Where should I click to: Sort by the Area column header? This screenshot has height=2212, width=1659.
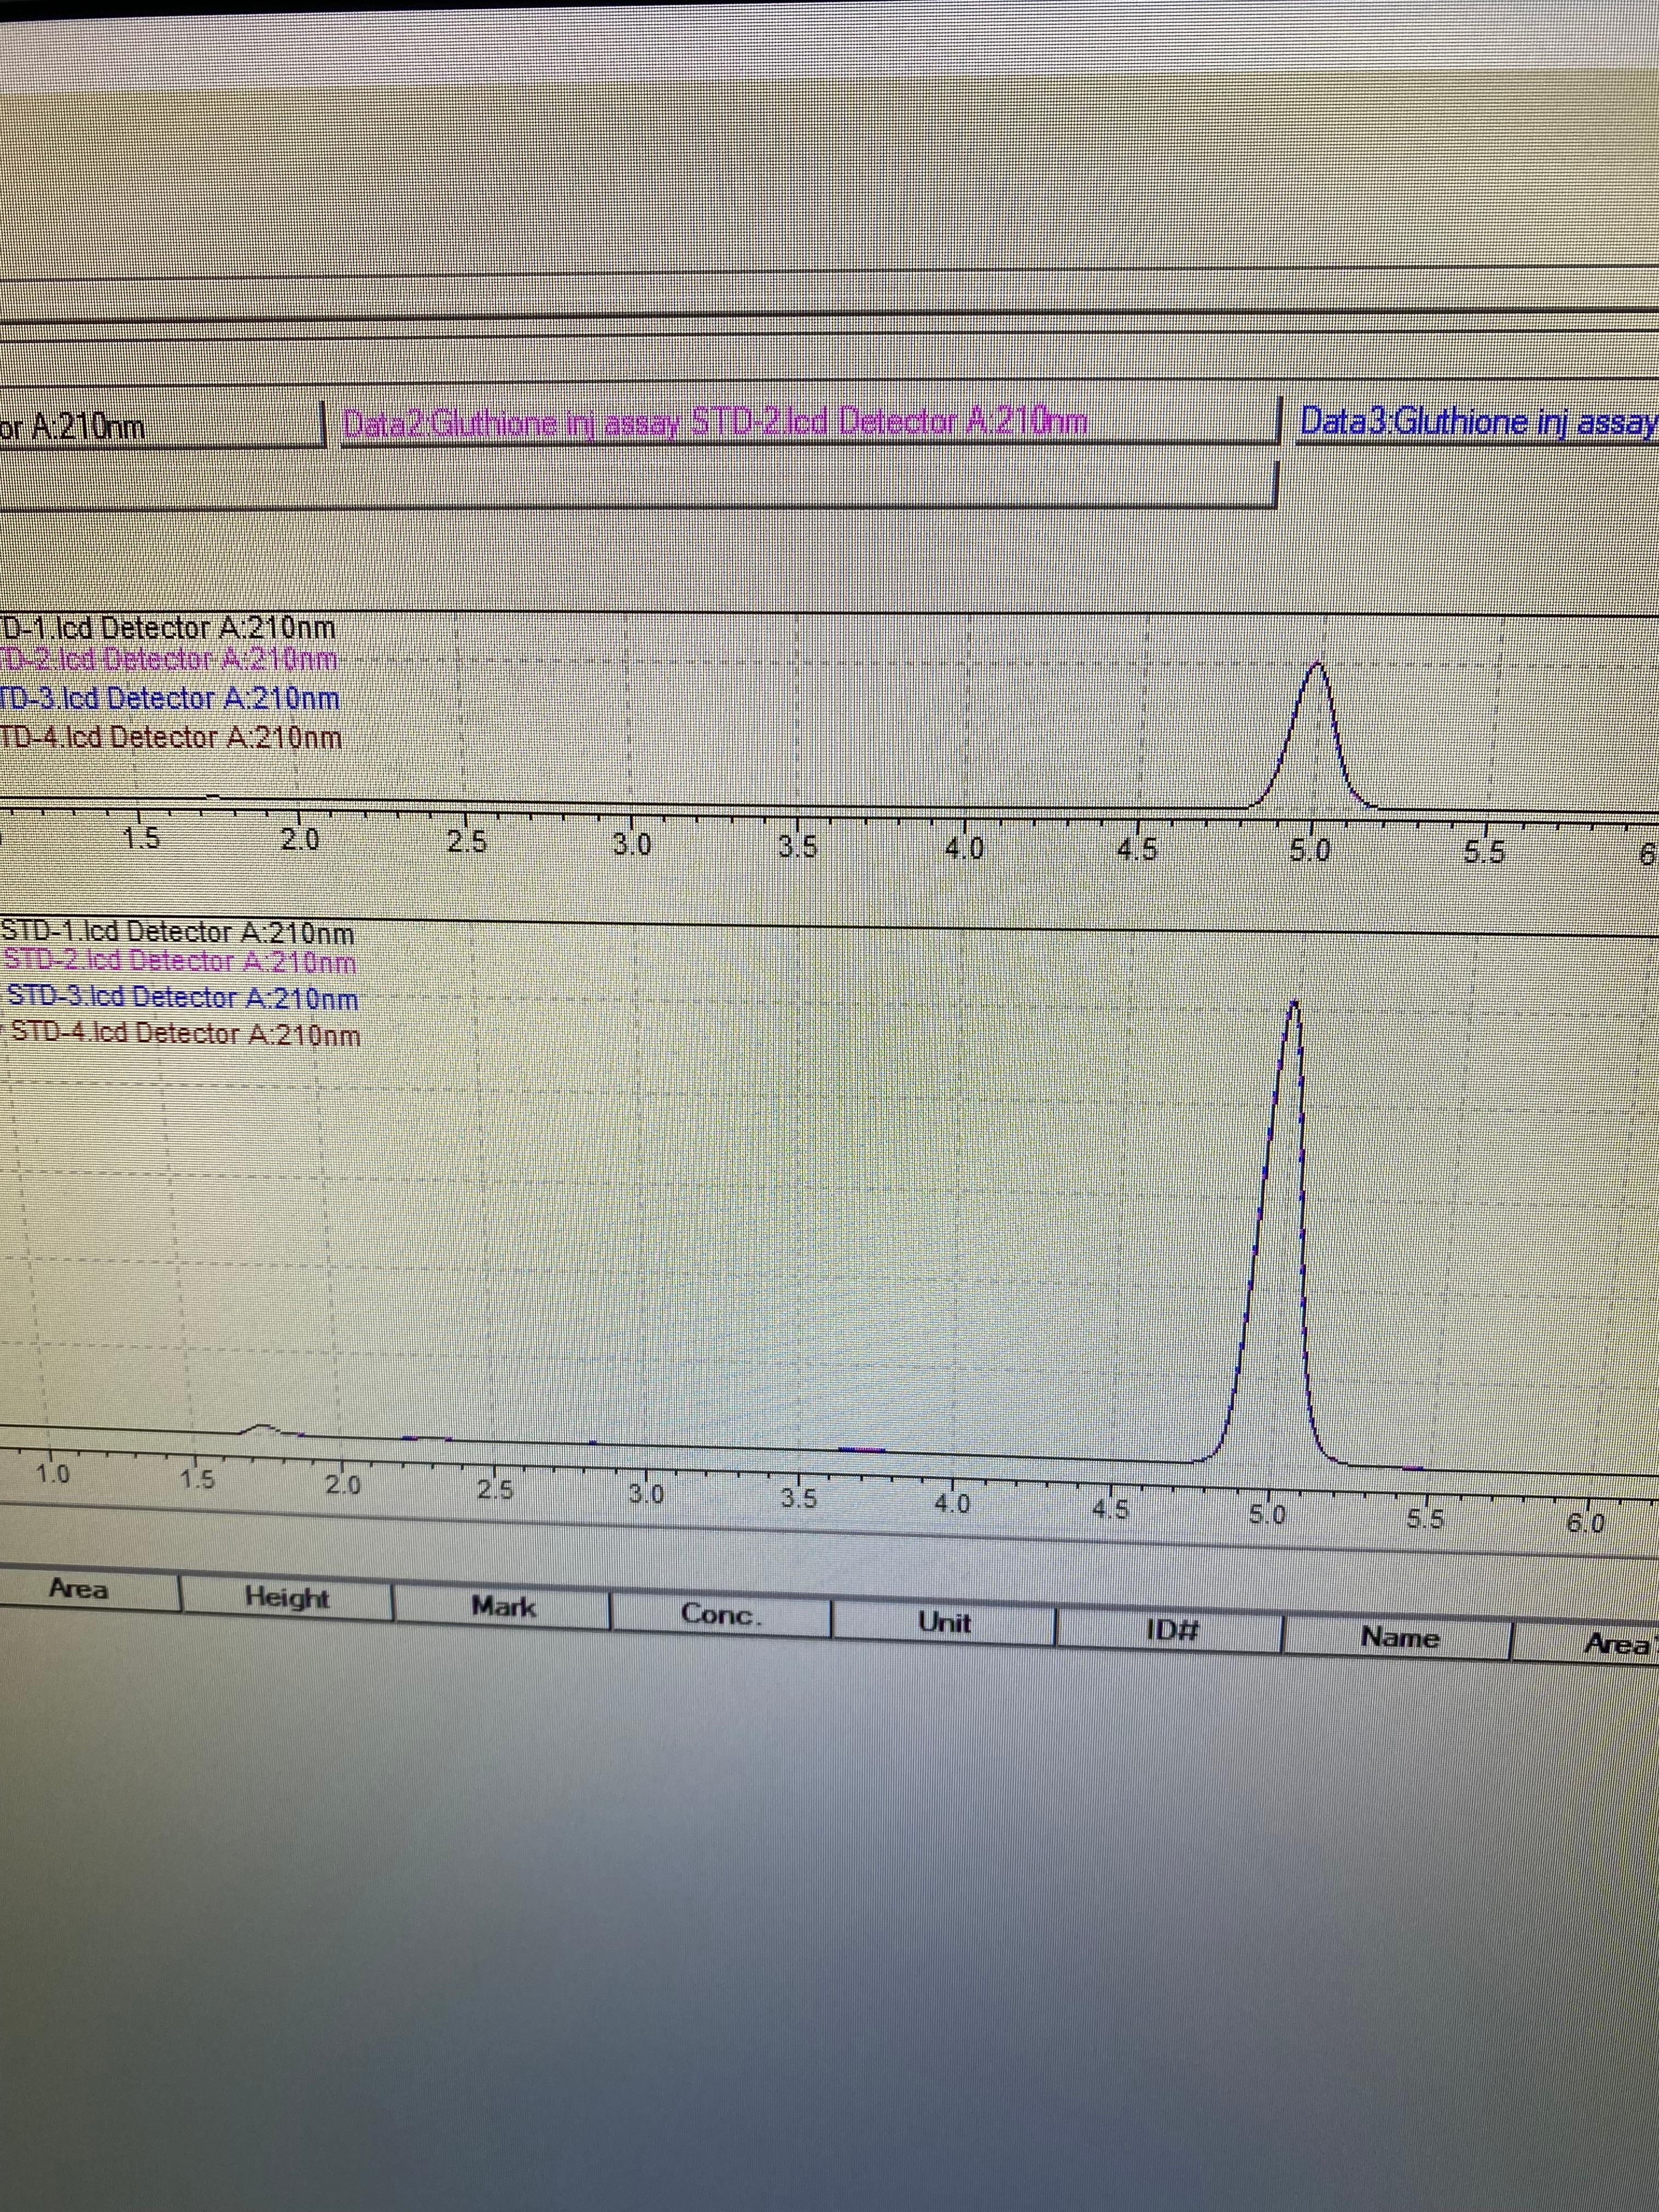tap(80, 1589)
